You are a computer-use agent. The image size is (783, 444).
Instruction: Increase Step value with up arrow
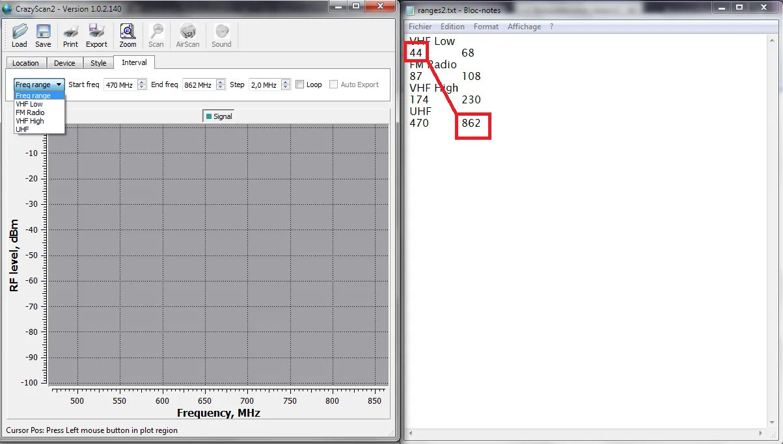pyautogui.click(x=286, y=82)
